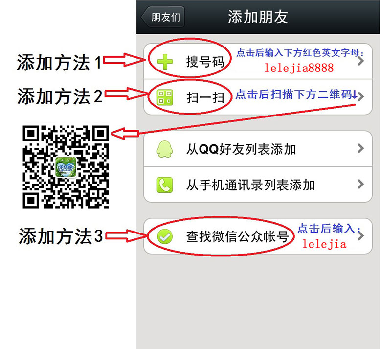
Task: Choose 从QQ好友列表添加 option
Action: pyautogui.click(x=258, y=149)
